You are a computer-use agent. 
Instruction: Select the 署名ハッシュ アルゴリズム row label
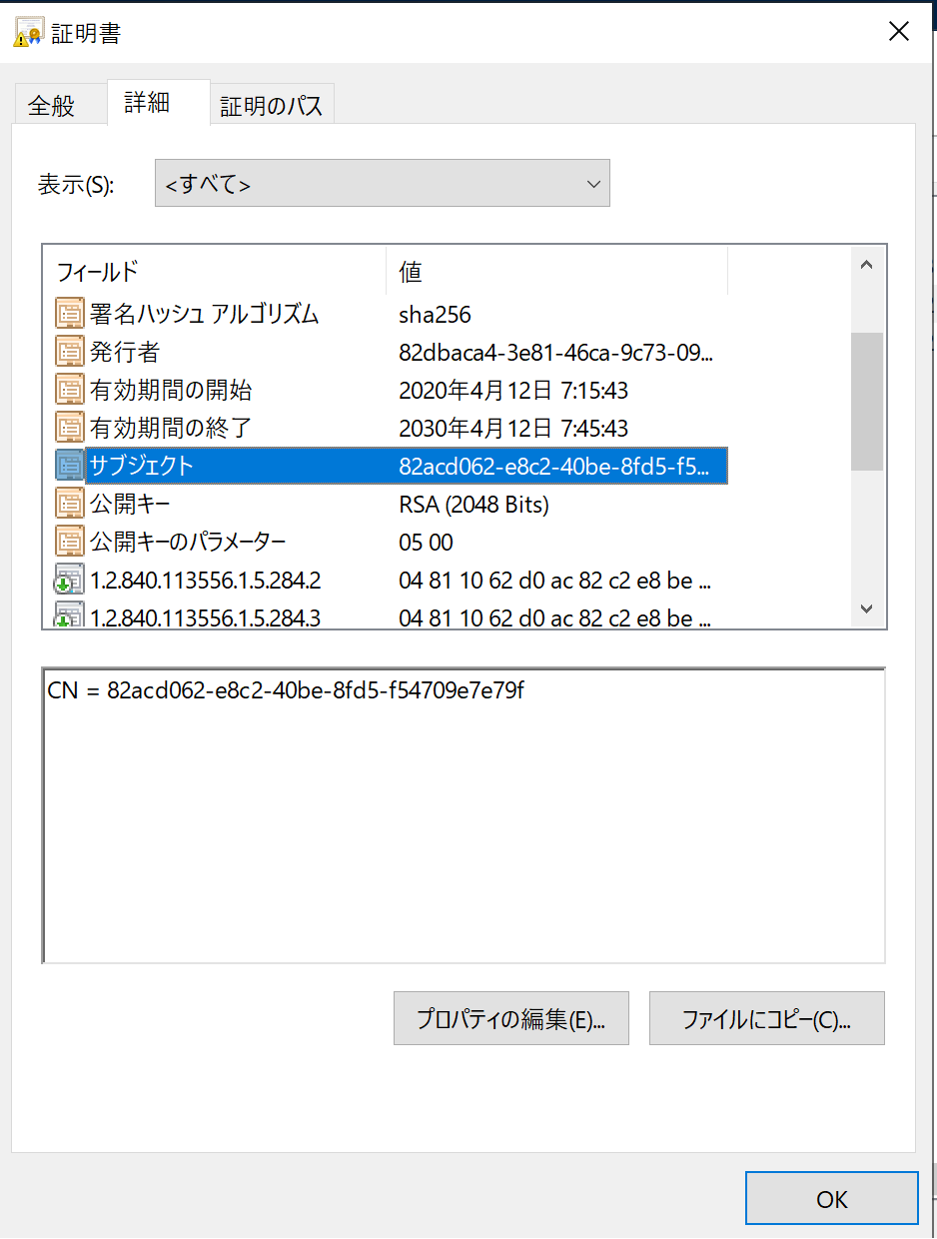pos(204,314)
